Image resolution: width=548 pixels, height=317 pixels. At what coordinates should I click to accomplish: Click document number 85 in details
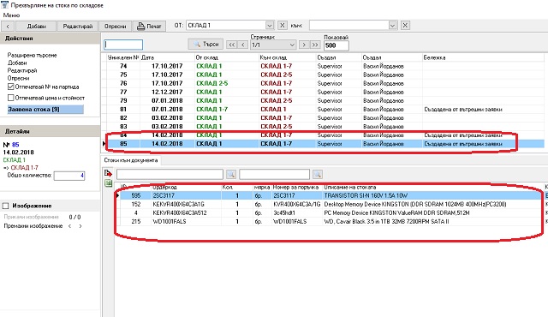click(x=15, y=144)
